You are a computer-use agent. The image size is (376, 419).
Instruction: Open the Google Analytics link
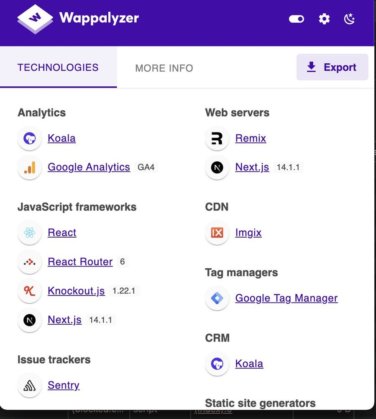click(x=89, y=167)
